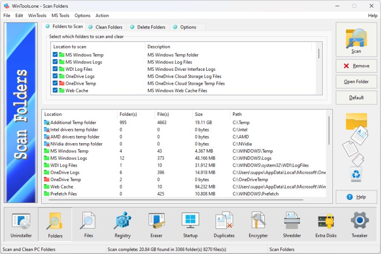Toggle the OneDrive Temp checkbox
The image size is (381, 254).
coord(55,83)
